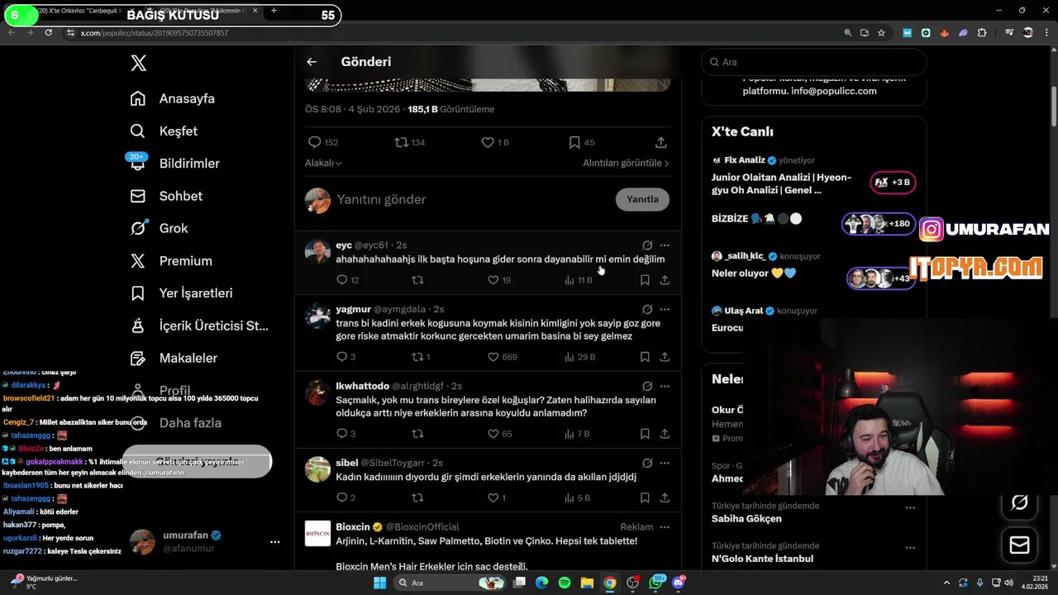Open Grok floating button

[x=1019, y=502]
